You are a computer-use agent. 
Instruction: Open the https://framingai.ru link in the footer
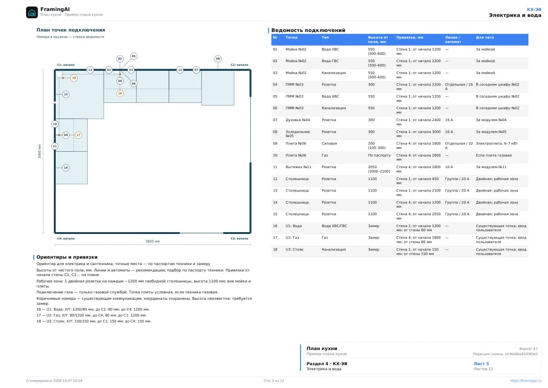coord(526,381)
